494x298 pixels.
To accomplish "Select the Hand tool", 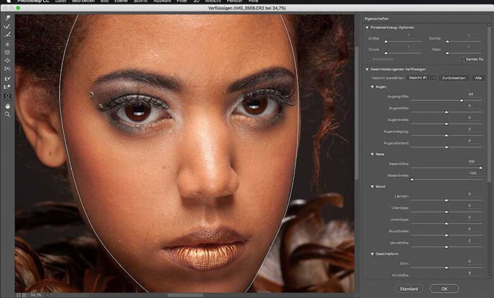I will point(8,105).
